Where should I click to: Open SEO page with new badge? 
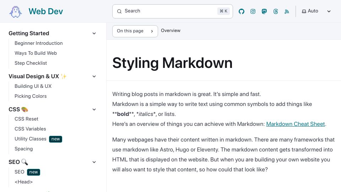pyautogui.click(x=19, y=172)
